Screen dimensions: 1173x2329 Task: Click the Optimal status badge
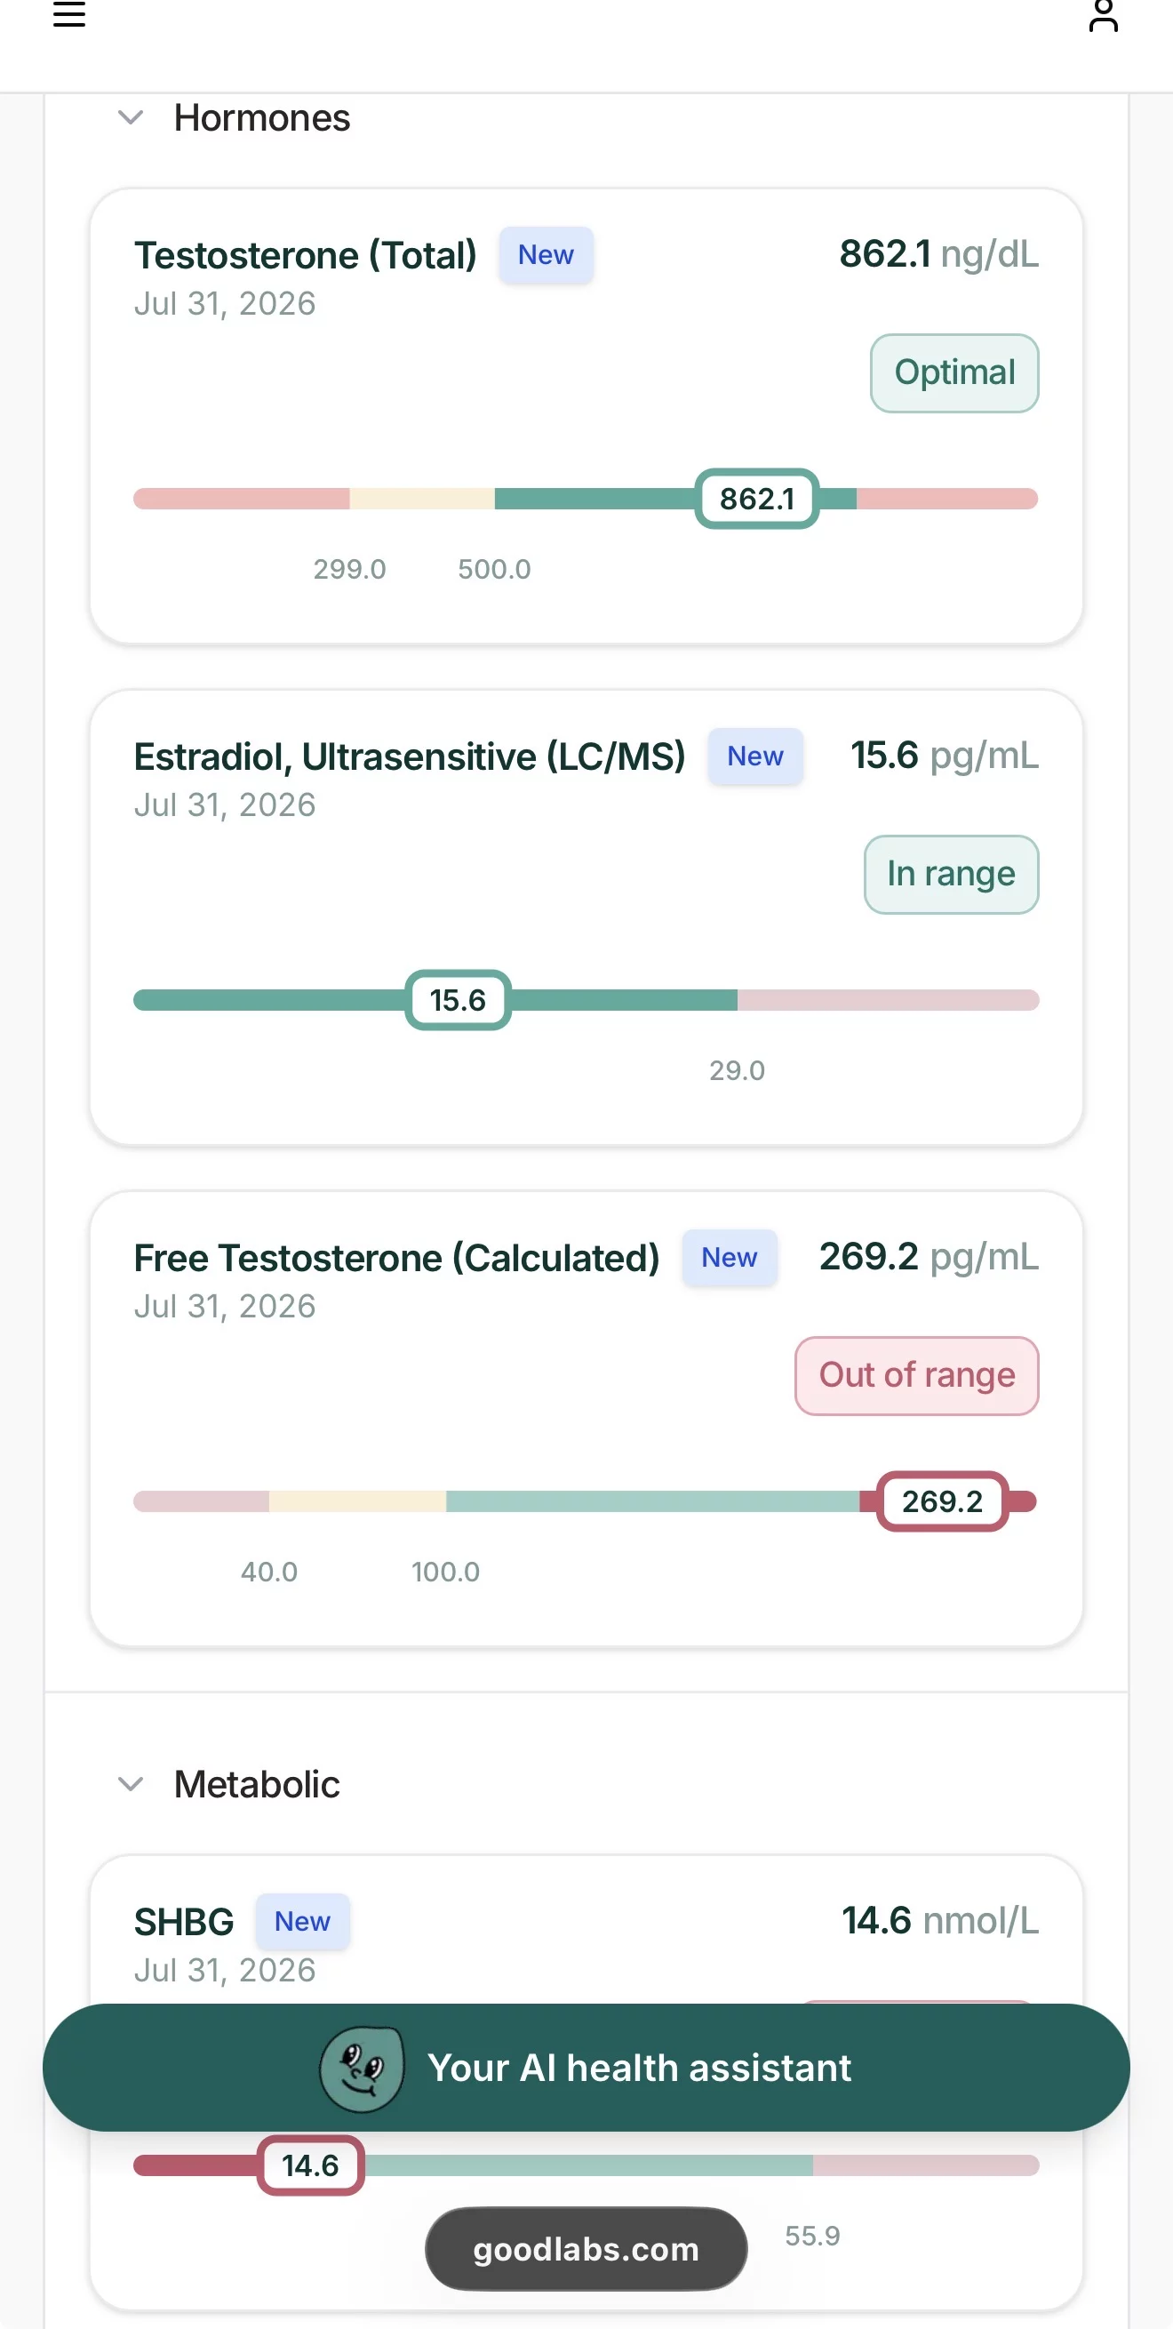pyautogui.click(x=954, y=372)
